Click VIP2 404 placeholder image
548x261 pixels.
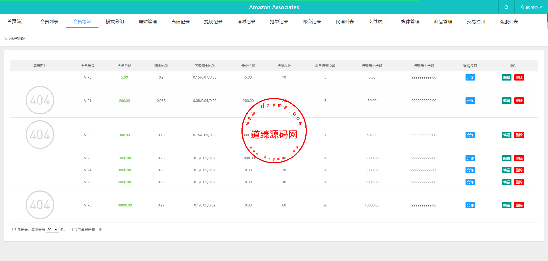point(40,134)
